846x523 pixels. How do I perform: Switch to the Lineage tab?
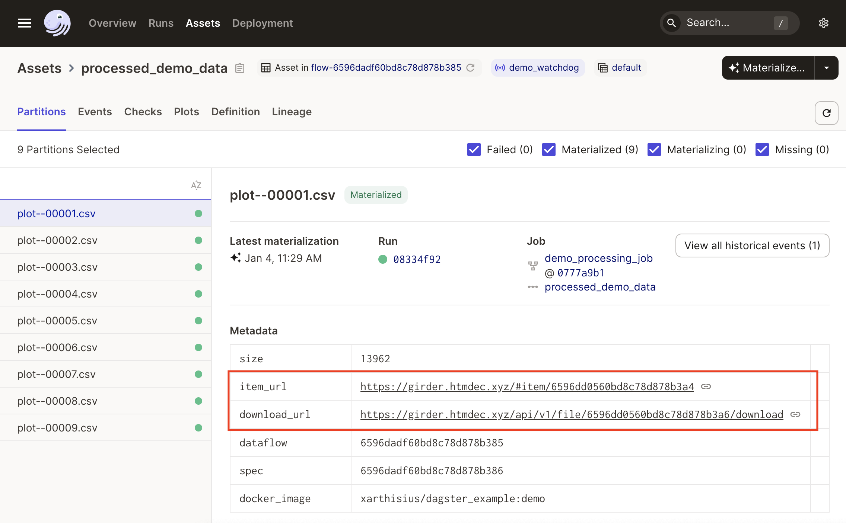(x=292, y=112)
